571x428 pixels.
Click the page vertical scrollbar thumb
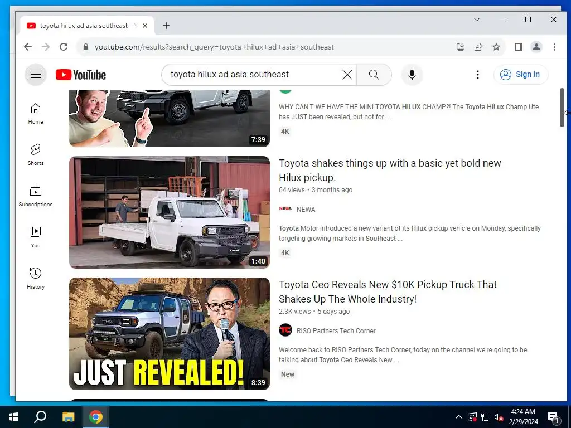pos(562,108)
